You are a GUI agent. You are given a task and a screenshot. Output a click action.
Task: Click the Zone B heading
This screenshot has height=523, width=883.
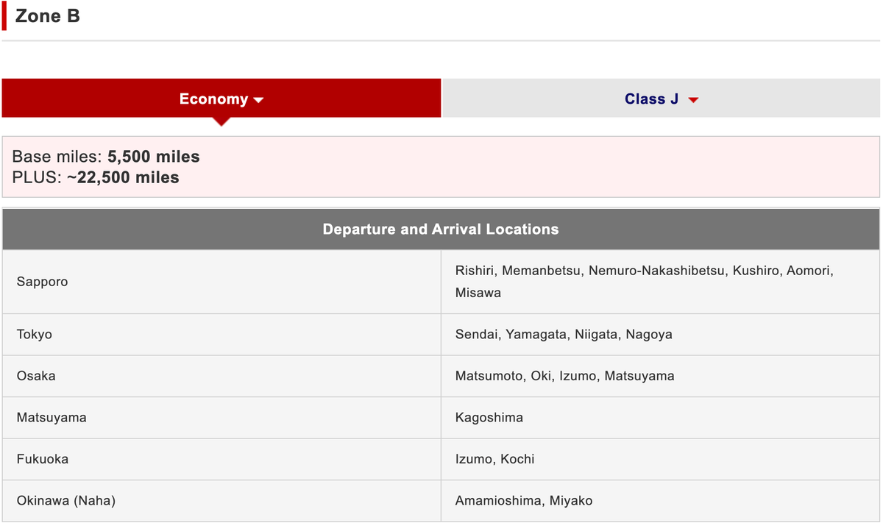point(48,16)
